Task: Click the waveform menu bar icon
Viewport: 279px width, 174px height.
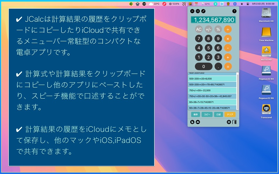Action: (222, 4)
